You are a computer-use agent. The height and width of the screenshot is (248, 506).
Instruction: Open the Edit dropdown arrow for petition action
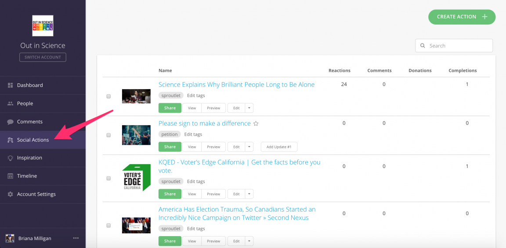249,147
